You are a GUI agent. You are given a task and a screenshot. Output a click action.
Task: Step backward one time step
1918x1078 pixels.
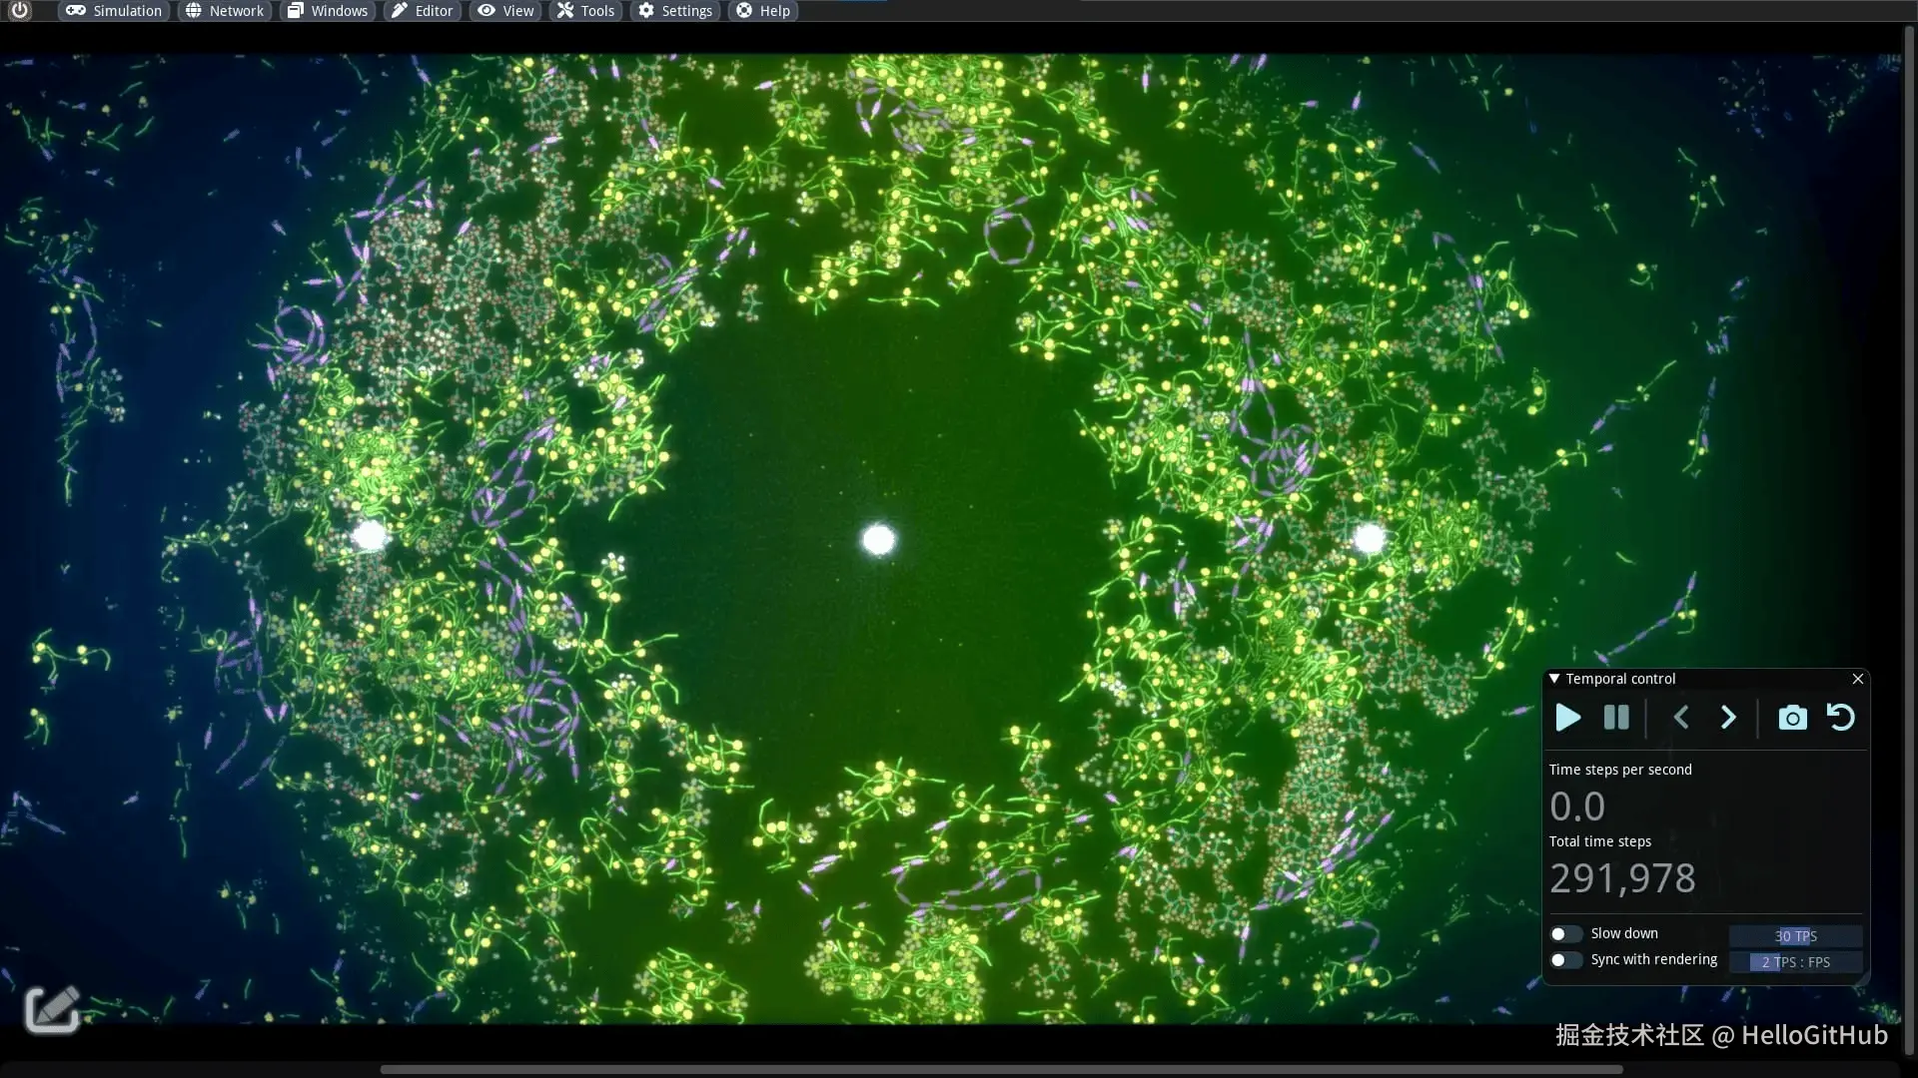[x=1681, y=718]
